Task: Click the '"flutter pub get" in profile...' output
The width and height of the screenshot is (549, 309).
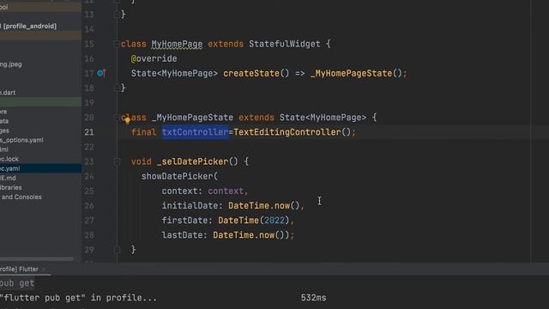Action: point(78,298)
